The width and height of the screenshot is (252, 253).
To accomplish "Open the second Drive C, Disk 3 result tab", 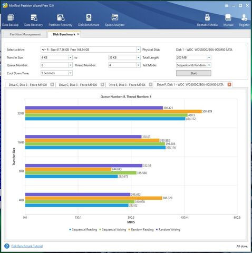I will [x=78, y=85].
